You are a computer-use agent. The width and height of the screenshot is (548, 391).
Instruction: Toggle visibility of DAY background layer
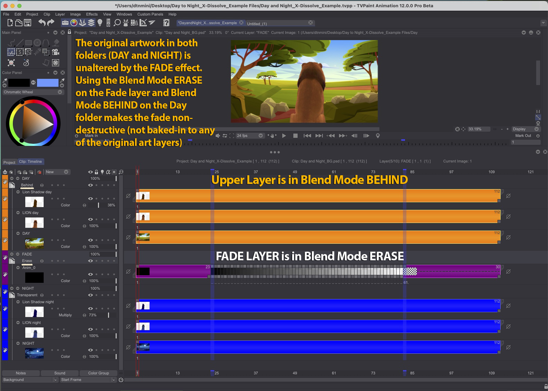90,240
